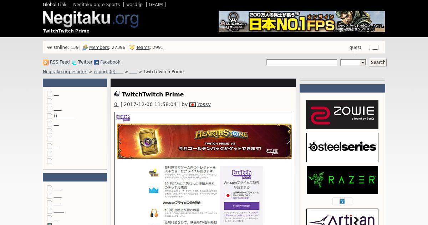Viewport: 428px width, 225px height.
Task: Click the orange headphones icon in the article image
Action: (x=154, y=213)
